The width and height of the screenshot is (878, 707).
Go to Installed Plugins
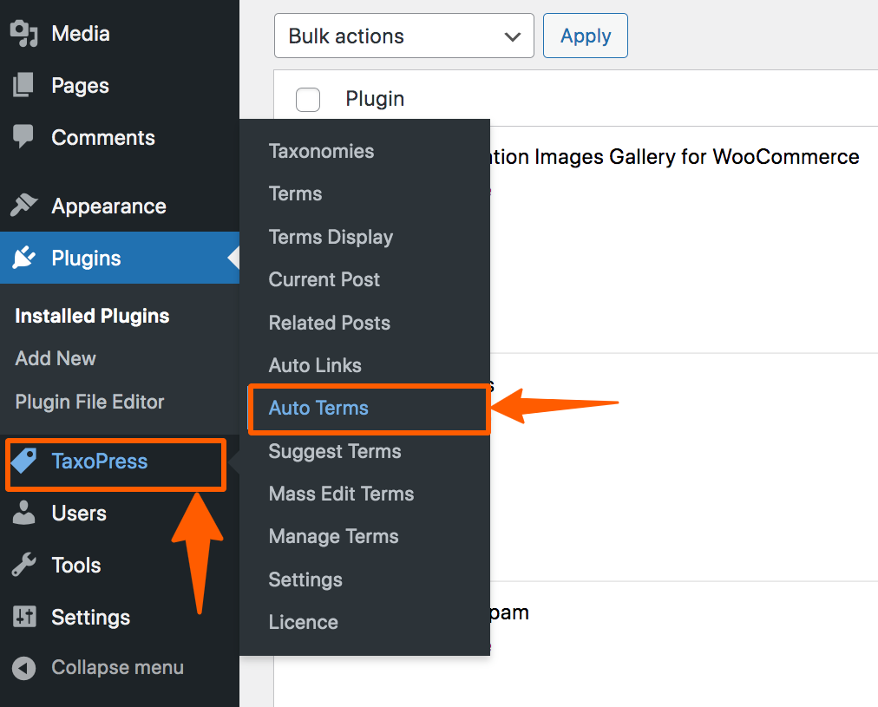(92, 316)
